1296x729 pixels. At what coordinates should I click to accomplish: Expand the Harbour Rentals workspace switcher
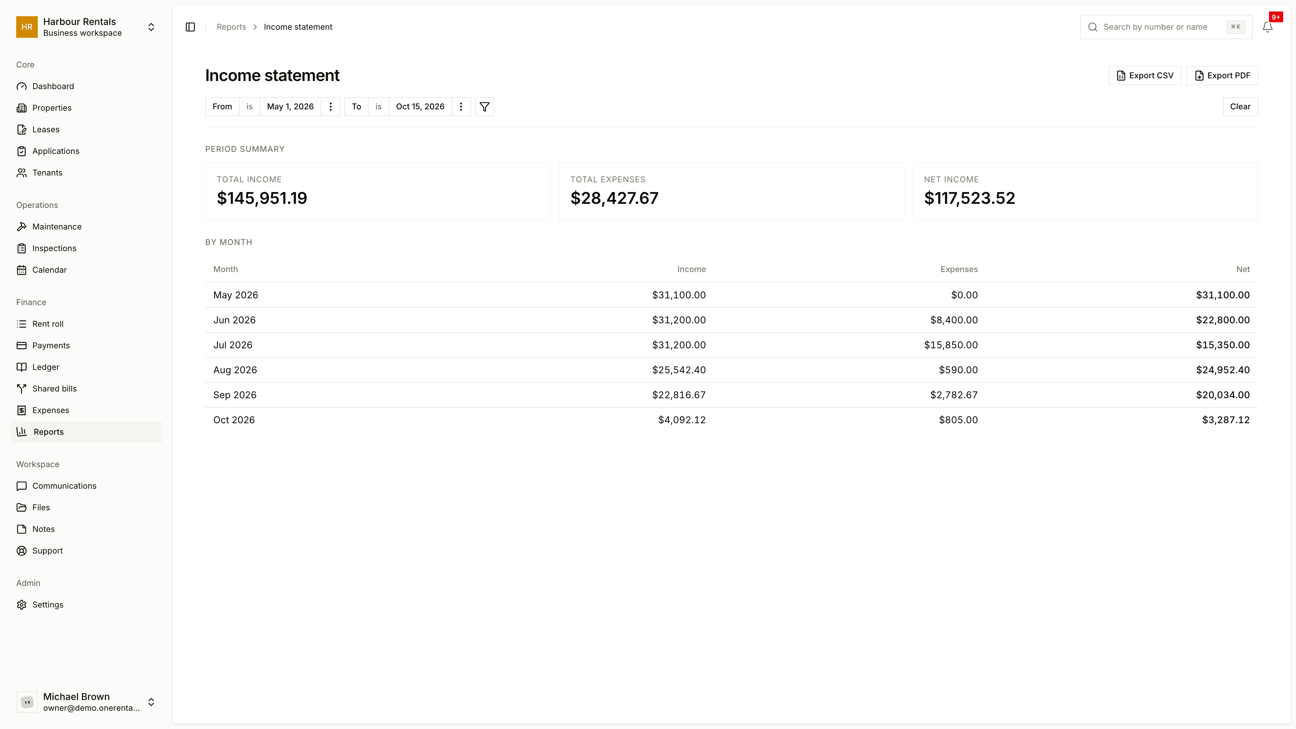coord(151,27)
